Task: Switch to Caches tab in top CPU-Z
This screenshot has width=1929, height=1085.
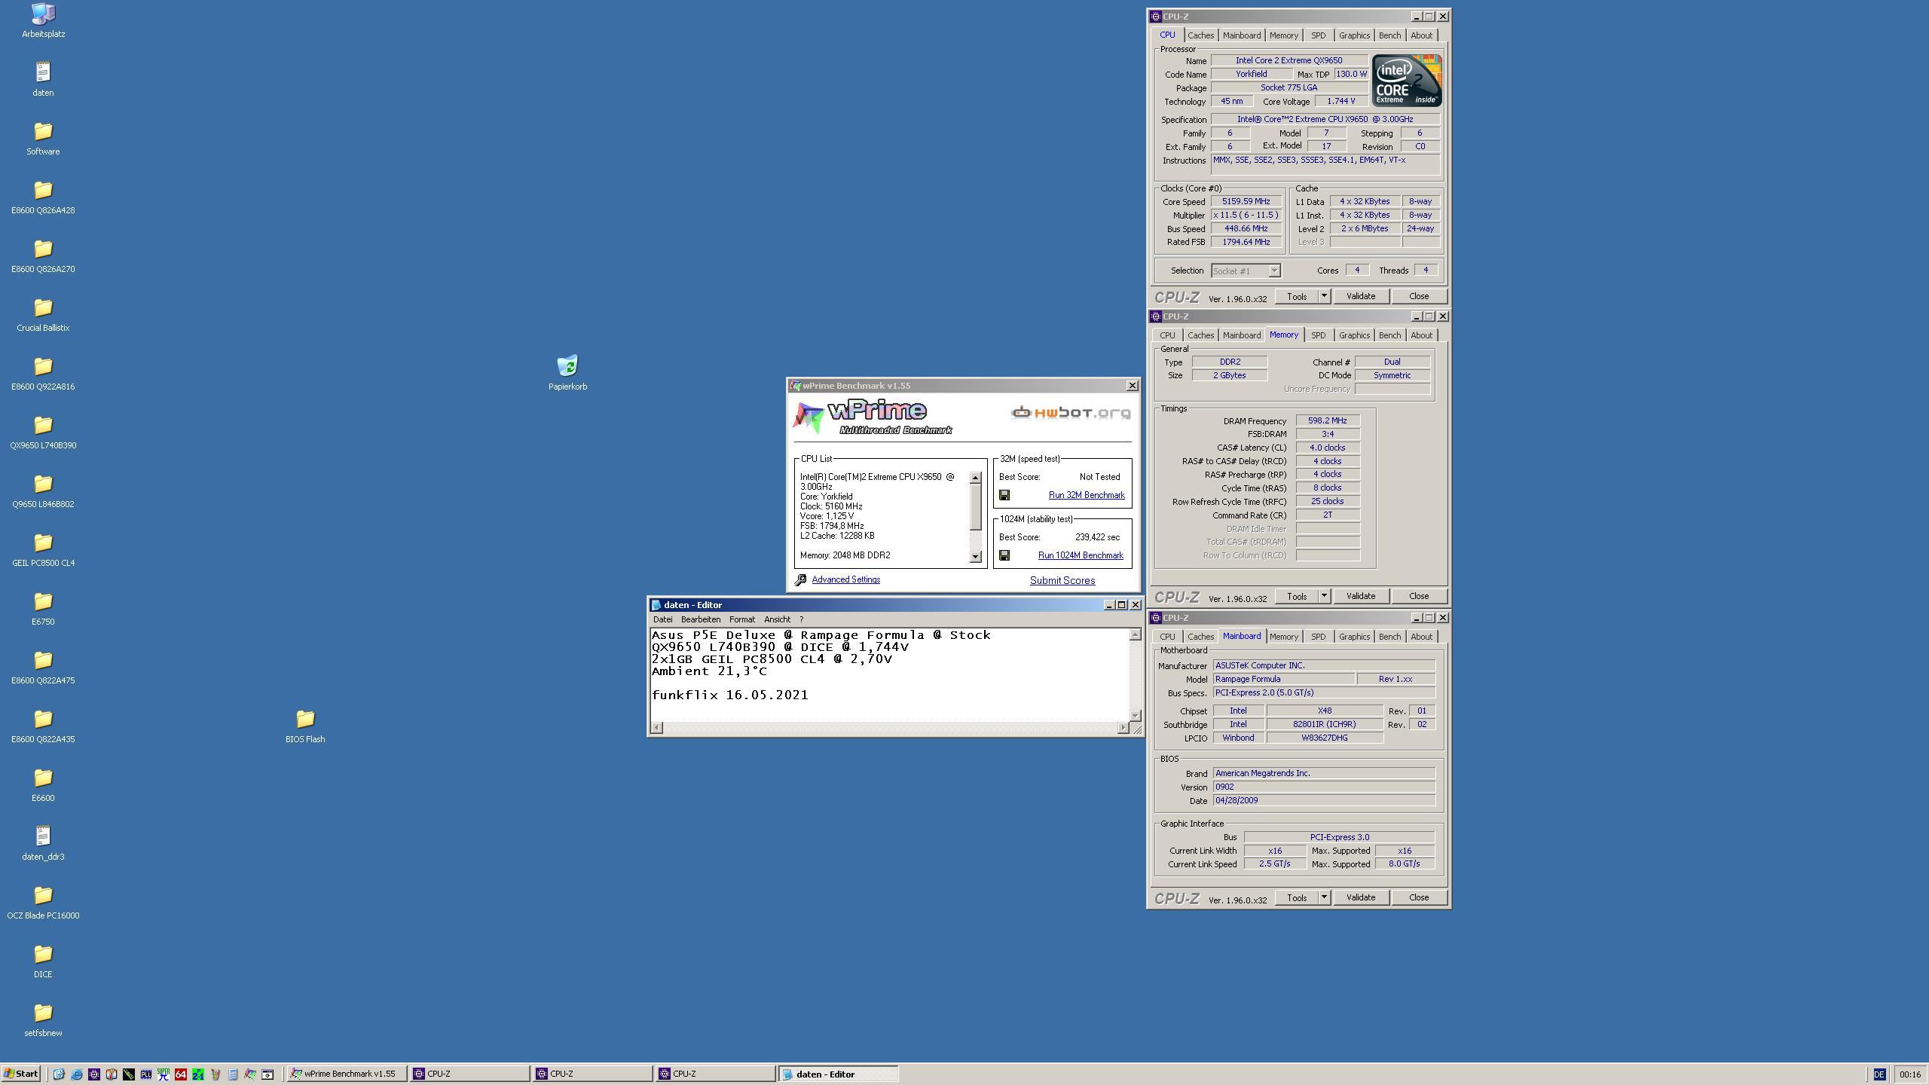Action: [x=1200, y=35]
